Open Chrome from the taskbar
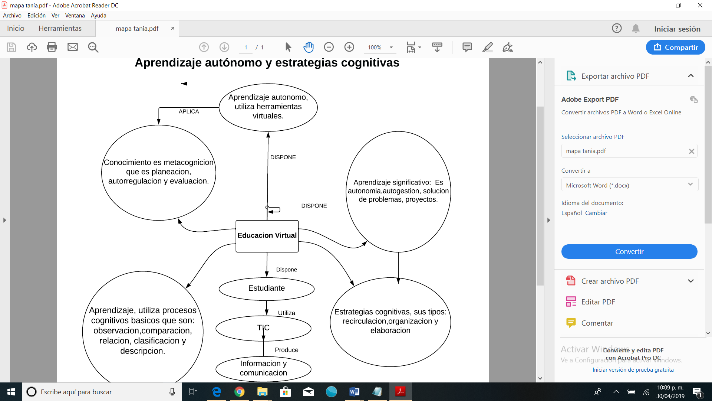 (x=240, y=392)
